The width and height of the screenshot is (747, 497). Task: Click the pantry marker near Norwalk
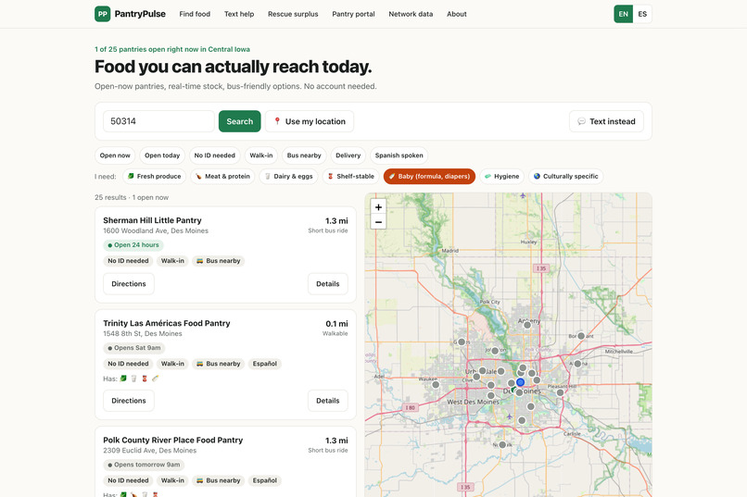(x=502, y=444)
